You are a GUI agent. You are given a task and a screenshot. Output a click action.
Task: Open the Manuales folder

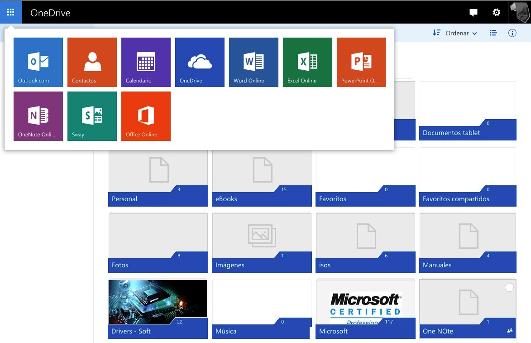468,243
